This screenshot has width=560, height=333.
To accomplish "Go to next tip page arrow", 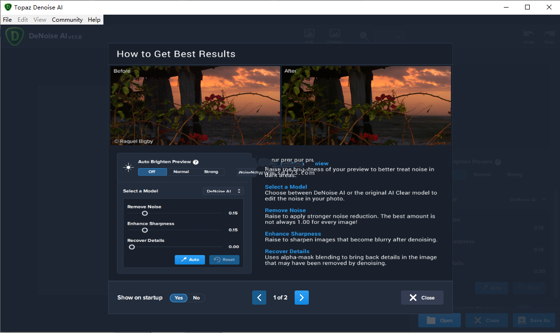I will point(301,298).
